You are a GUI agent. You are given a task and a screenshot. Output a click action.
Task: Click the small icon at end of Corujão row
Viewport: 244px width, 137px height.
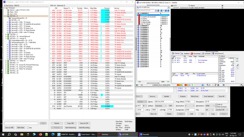tap(222, 8)
